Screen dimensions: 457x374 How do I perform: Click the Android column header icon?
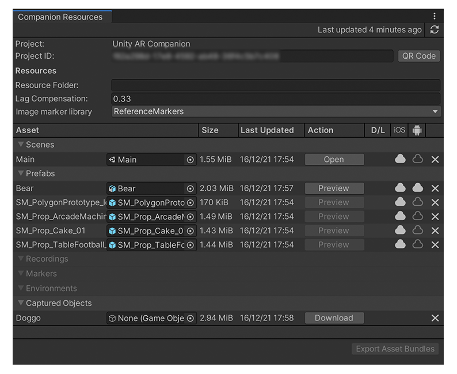417,130
